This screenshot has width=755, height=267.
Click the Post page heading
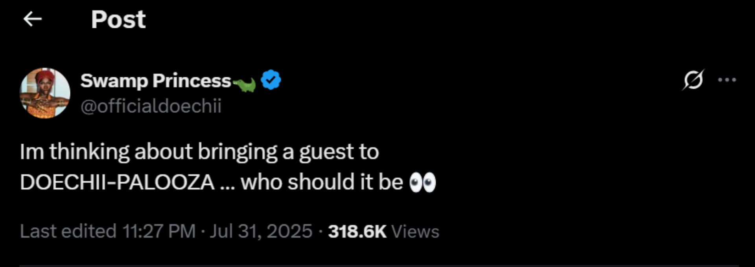click(118, 19)
